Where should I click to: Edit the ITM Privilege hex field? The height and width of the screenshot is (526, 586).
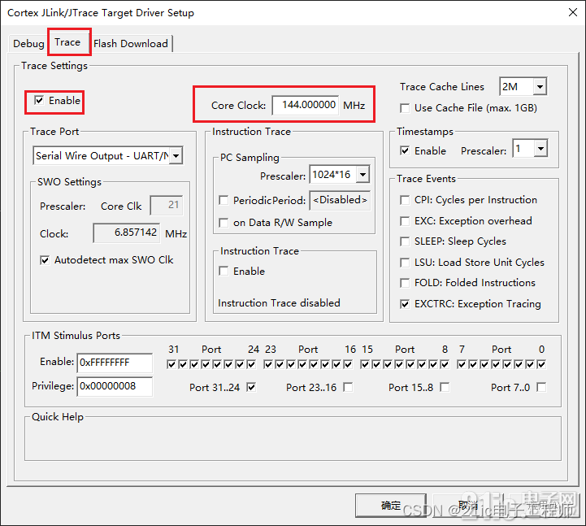click(x=115, y=386)
